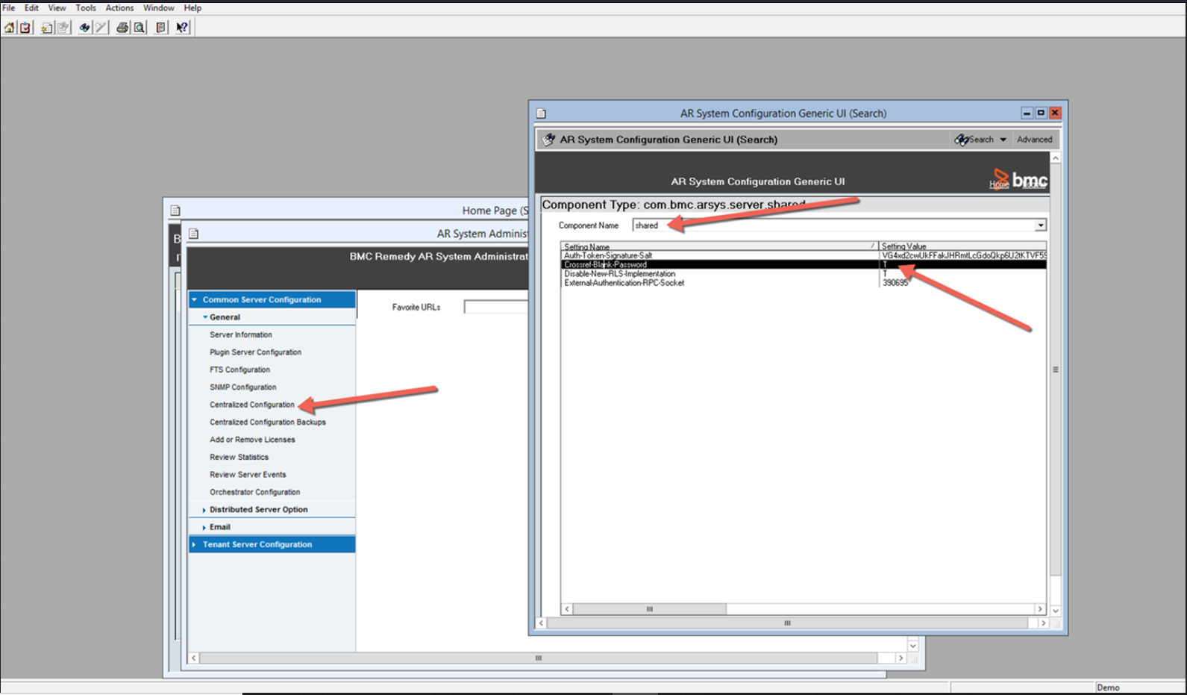Open print preview from the toolbar
This screenshot has height=695, width=1187.
140,28
